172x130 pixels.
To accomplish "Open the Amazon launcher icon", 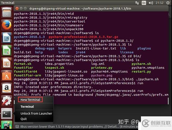I will point(7,88).
